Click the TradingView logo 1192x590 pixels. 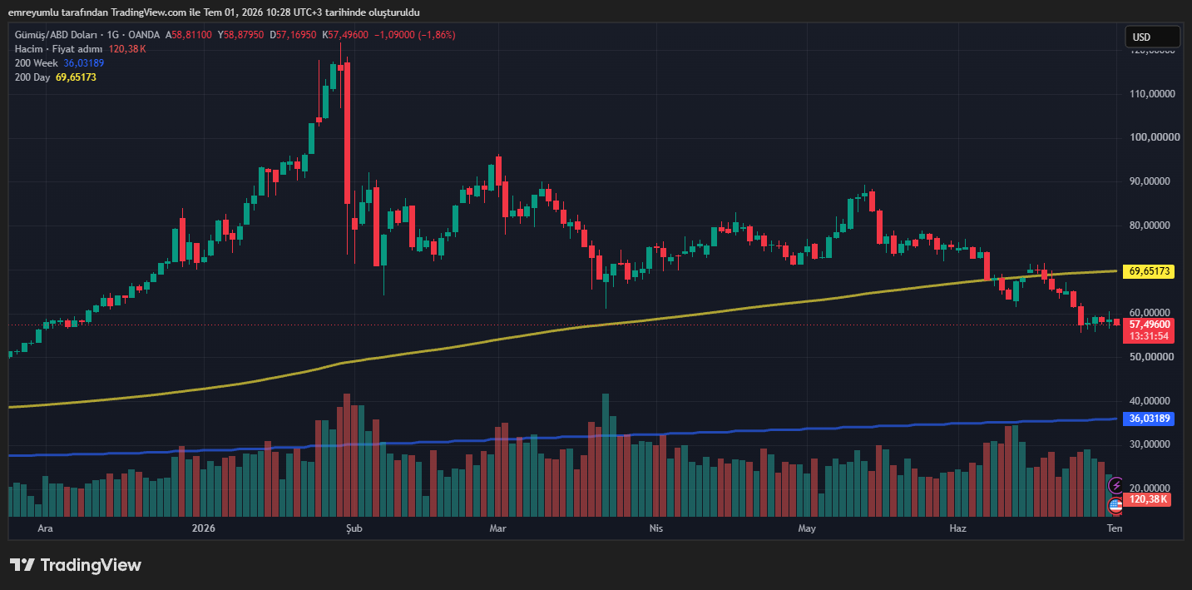pyautogui.click(x=76, y=565)
